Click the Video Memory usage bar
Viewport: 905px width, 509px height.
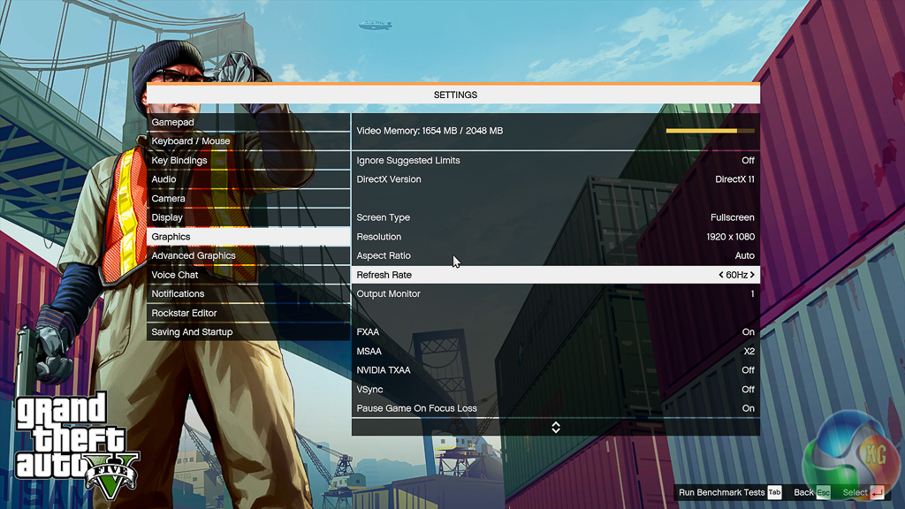point(710,131)
